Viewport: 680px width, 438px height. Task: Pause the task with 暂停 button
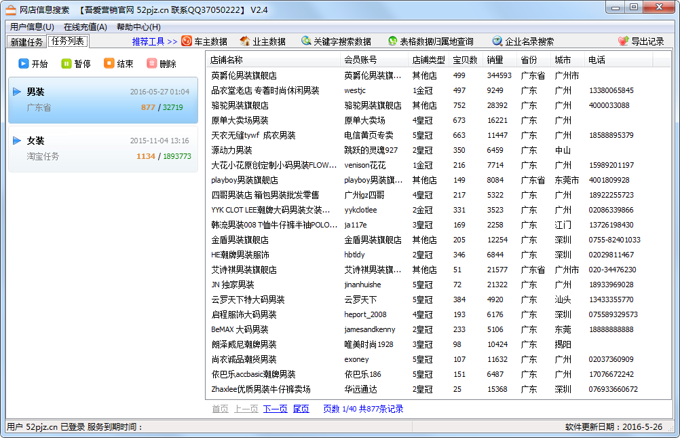pos(67,64)
